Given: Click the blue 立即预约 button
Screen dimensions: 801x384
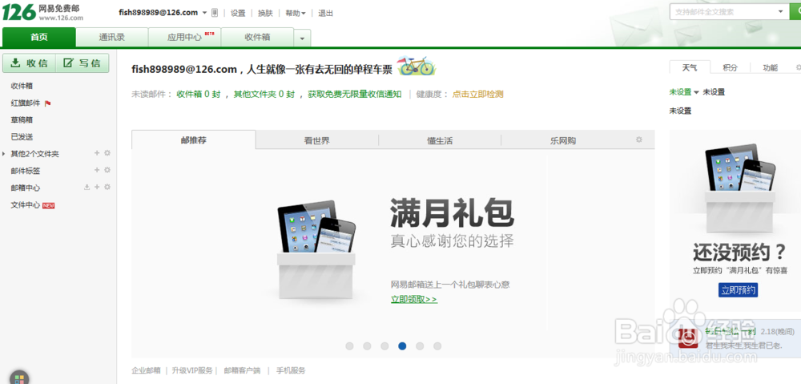Looking at the screenshot, I should pos(739,290).
